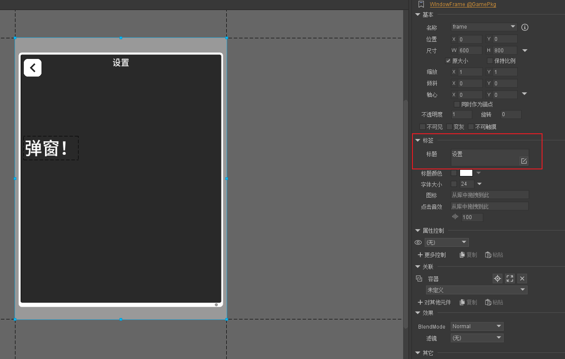The image size is (565, 359).
Task: Enable the 保持比例 checkbox
Action: coord(490,61)
